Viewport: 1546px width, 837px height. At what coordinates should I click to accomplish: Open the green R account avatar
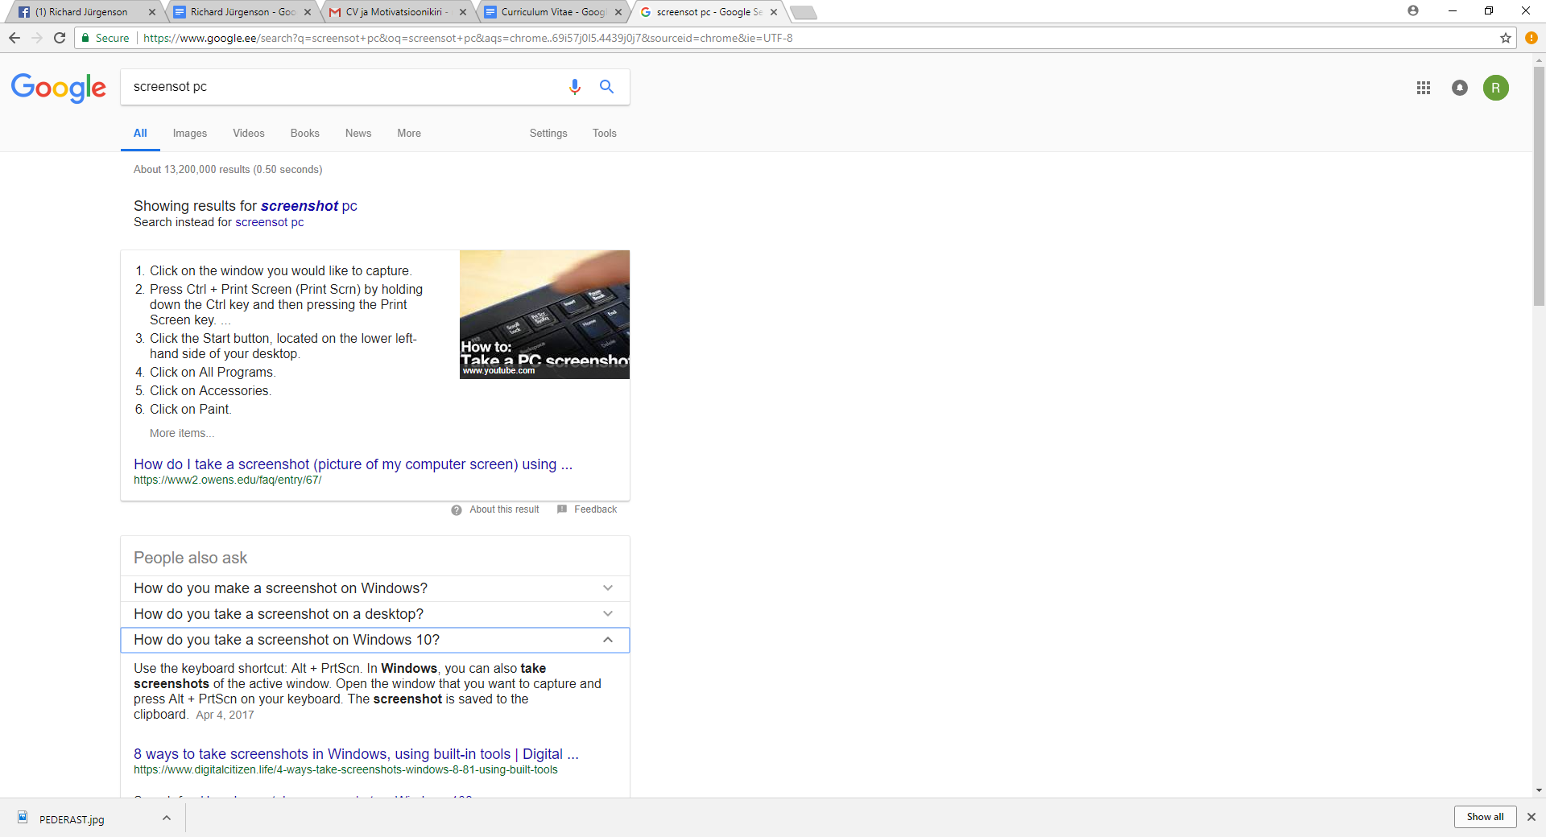pos(1496,88)
